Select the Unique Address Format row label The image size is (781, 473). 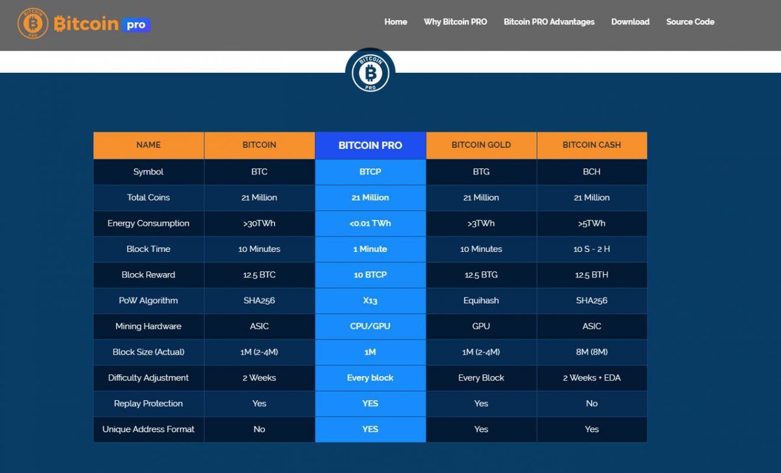coord(148,429)
